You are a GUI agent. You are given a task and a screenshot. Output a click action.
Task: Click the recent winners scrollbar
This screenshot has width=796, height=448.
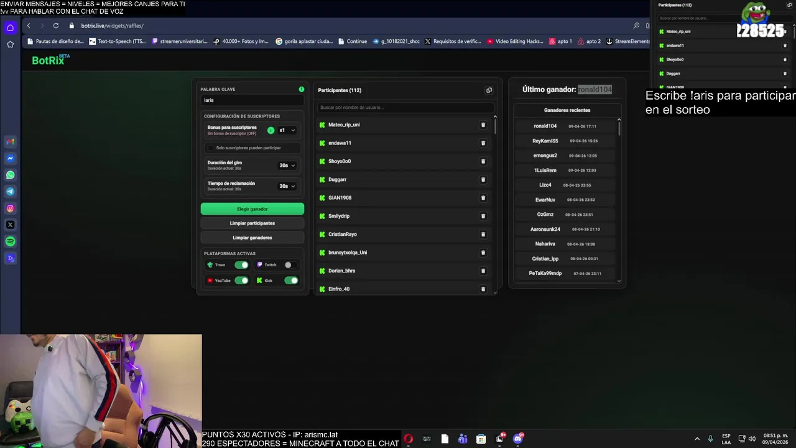(619, 128)
